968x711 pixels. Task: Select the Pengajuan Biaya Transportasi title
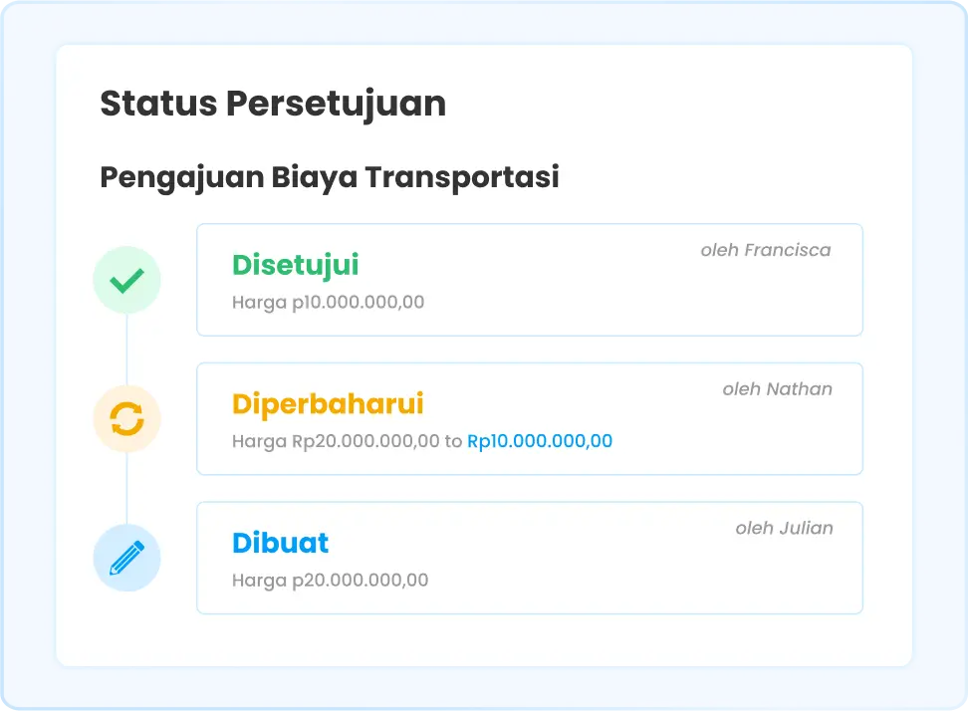click(x=330, y=177)
